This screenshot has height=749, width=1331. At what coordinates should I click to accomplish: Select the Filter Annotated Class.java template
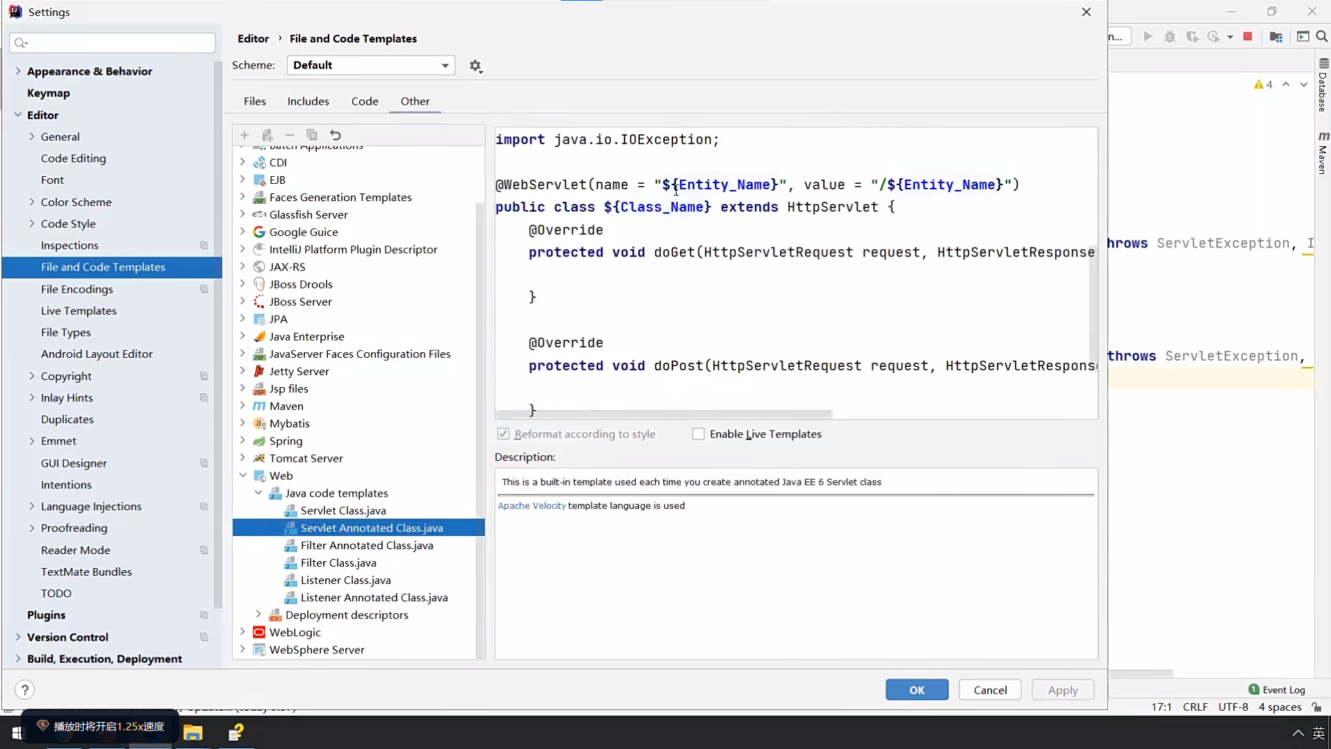367,546
